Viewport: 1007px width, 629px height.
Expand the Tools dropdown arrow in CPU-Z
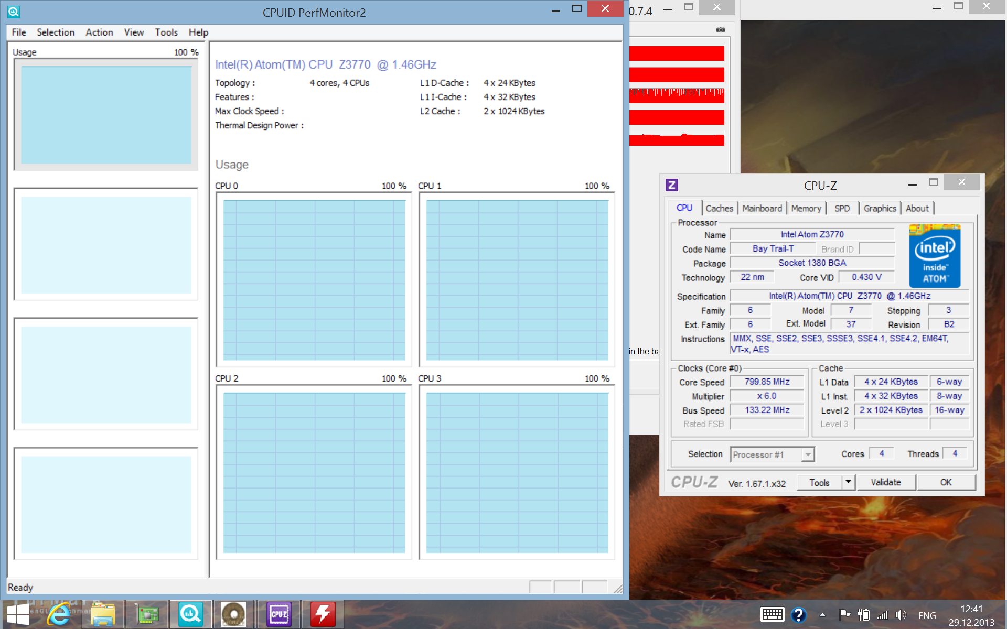[848, 483]
